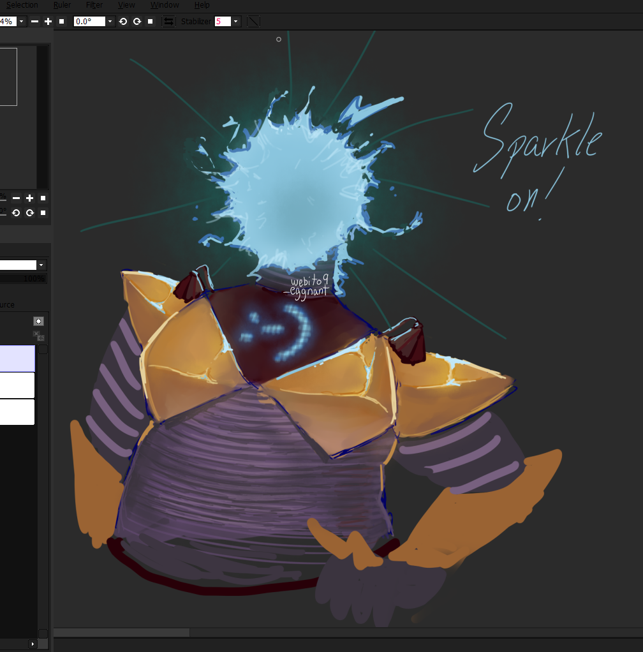The image size is (643, 652).
Task: Open the Window menu
Action: pyautogui.click(x=165, y=5)
